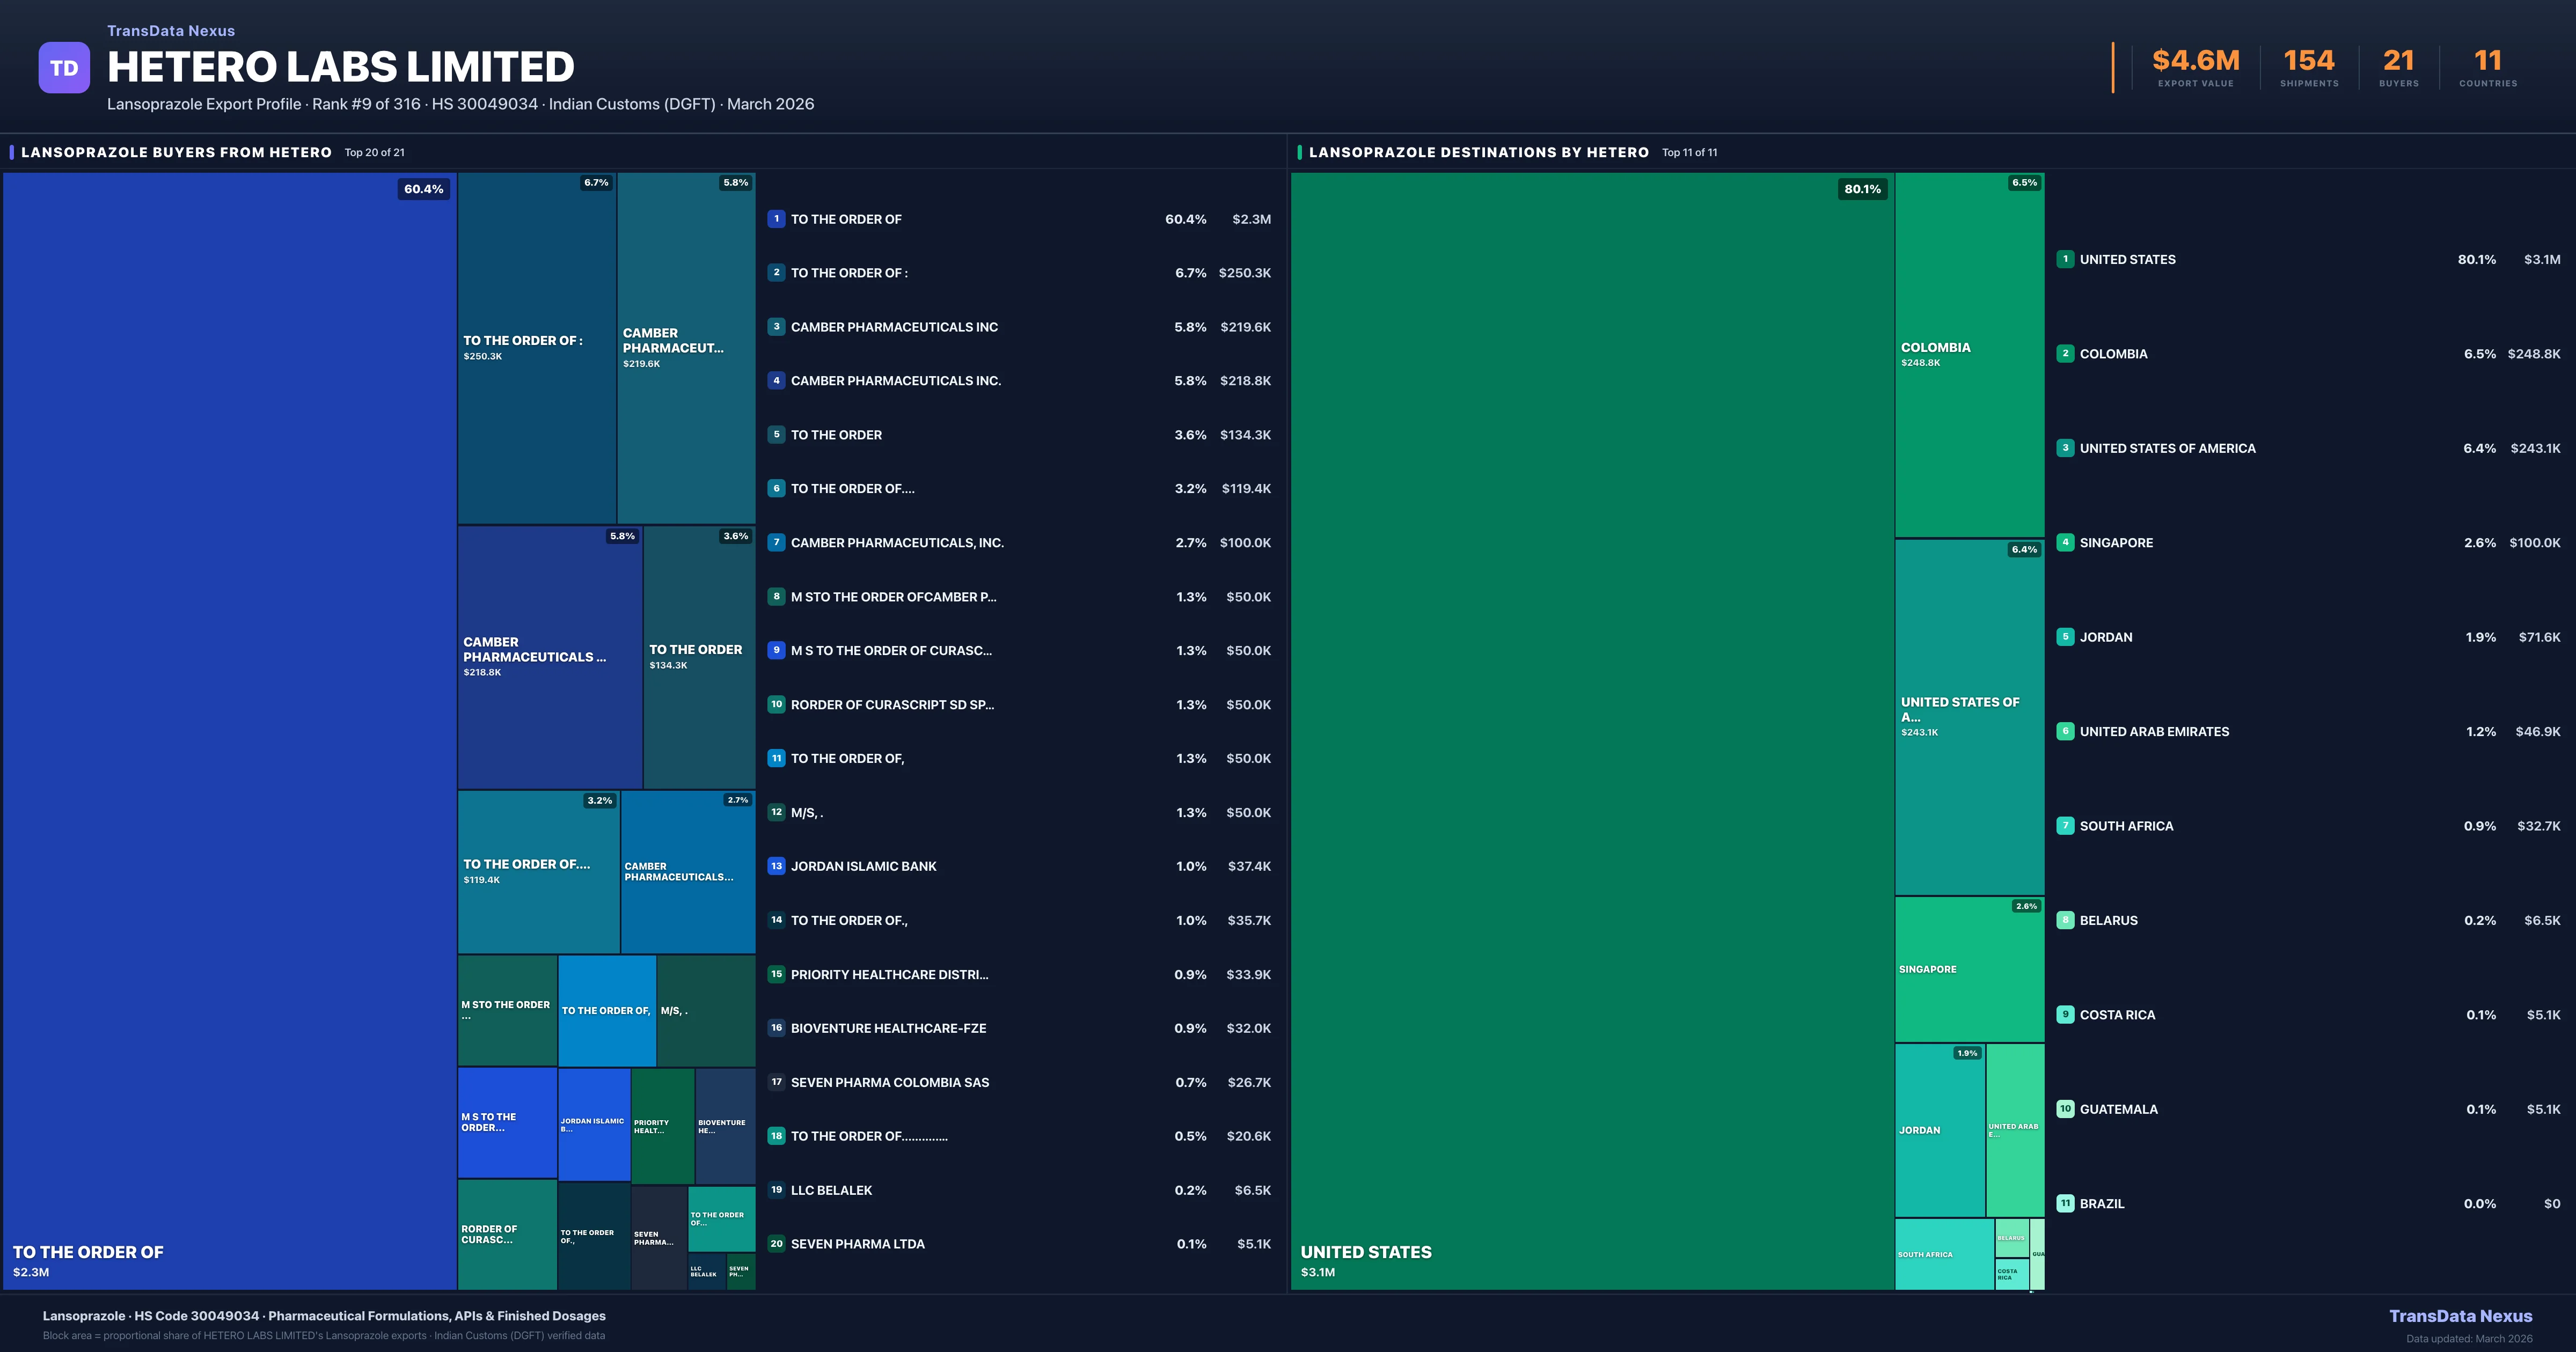The width and height of the screenshot is (2576, 1352).
Task: Click the purple TD logo icon
Action: click(64, 68)
